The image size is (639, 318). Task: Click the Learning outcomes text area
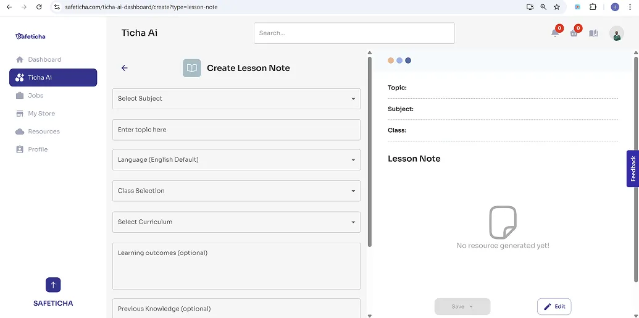(236, 266)
